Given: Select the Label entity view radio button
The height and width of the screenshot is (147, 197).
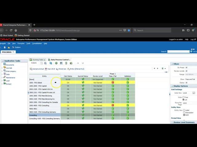Looking at the screenshot, I should click(184, 110).
